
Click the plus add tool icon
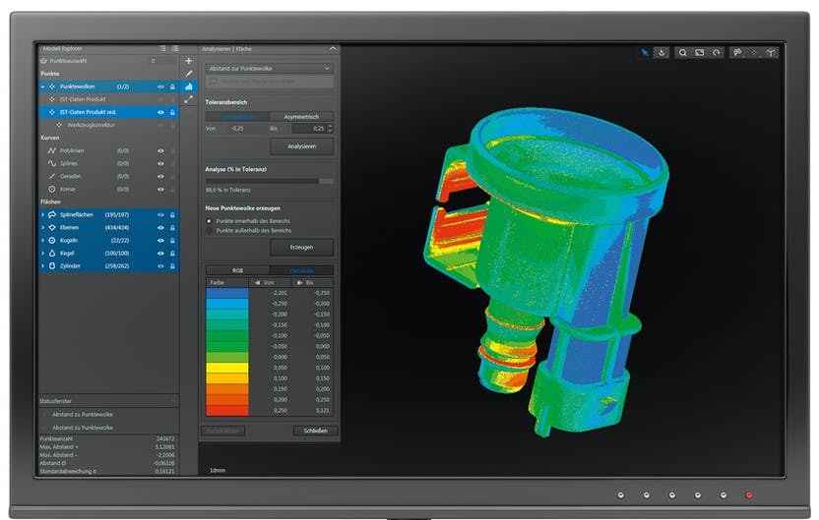189,61
